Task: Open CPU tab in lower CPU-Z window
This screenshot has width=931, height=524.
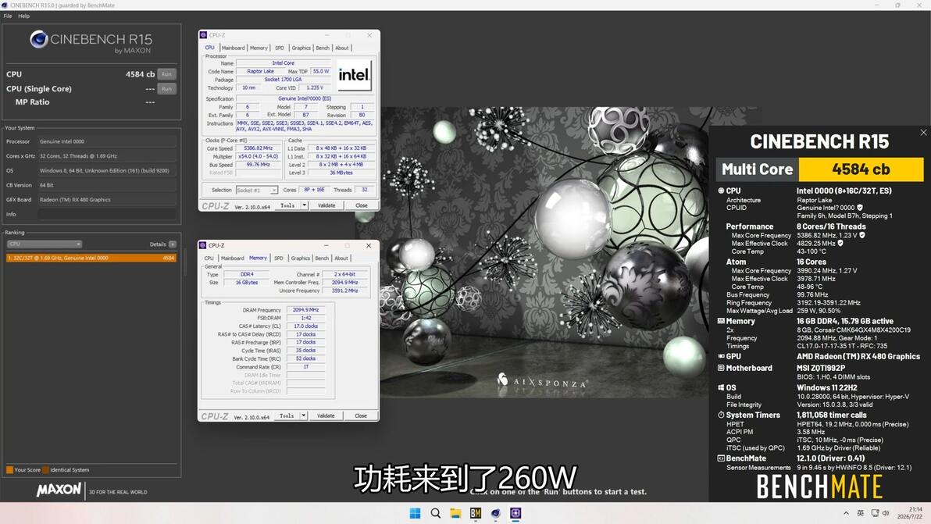Action: click(209, 258)
